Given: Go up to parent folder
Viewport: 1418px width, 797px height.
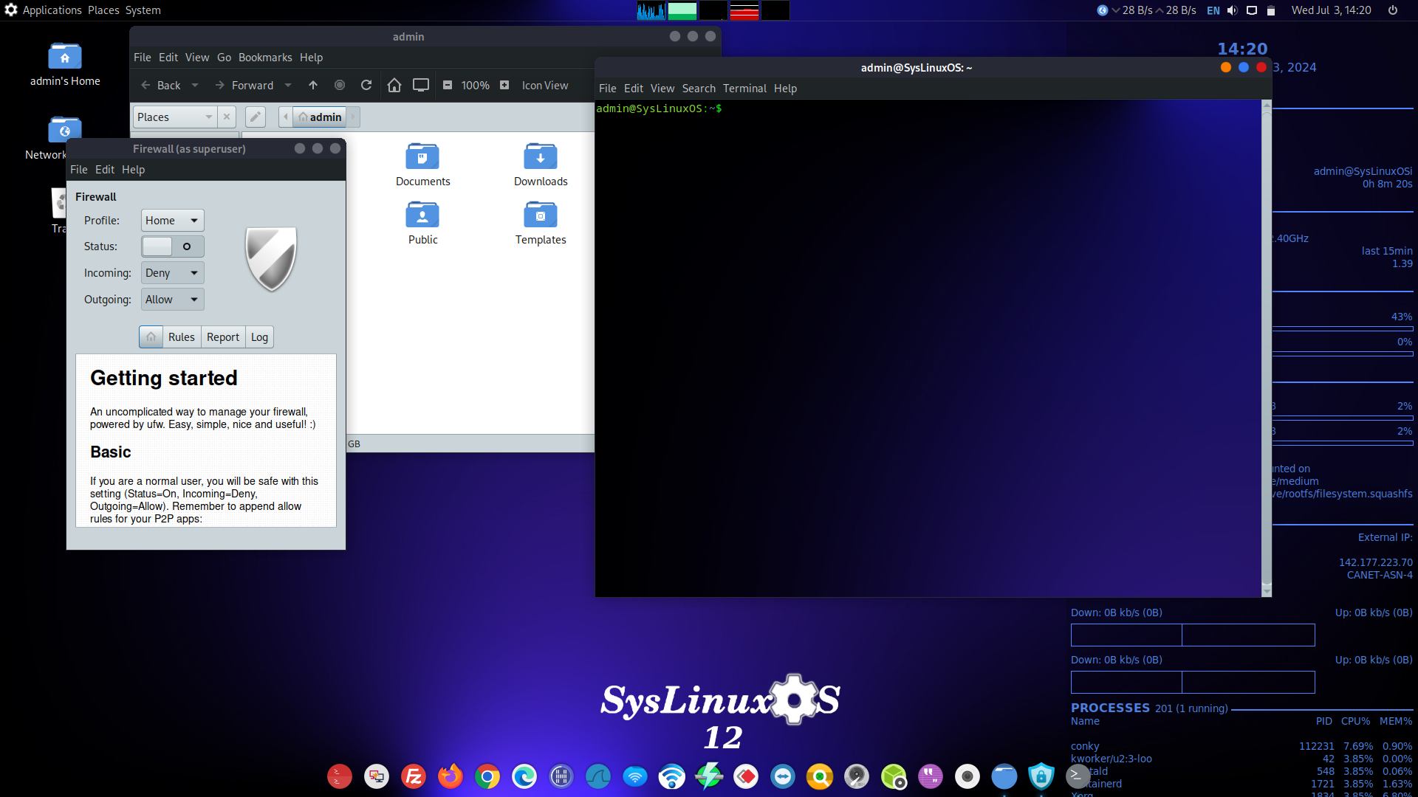Looking at the screenshot, I should [x=313, y=86].
